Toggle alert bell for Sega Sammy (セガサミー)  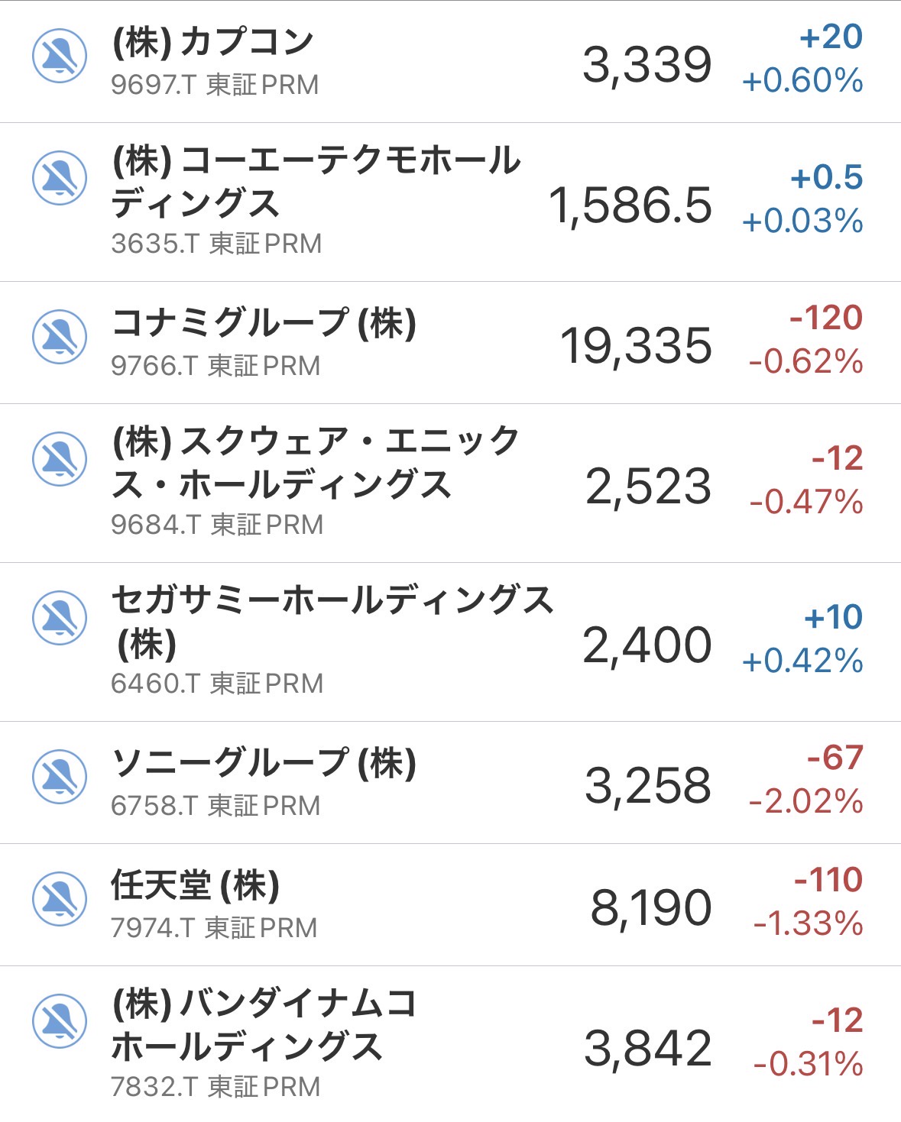click(60, 618)
